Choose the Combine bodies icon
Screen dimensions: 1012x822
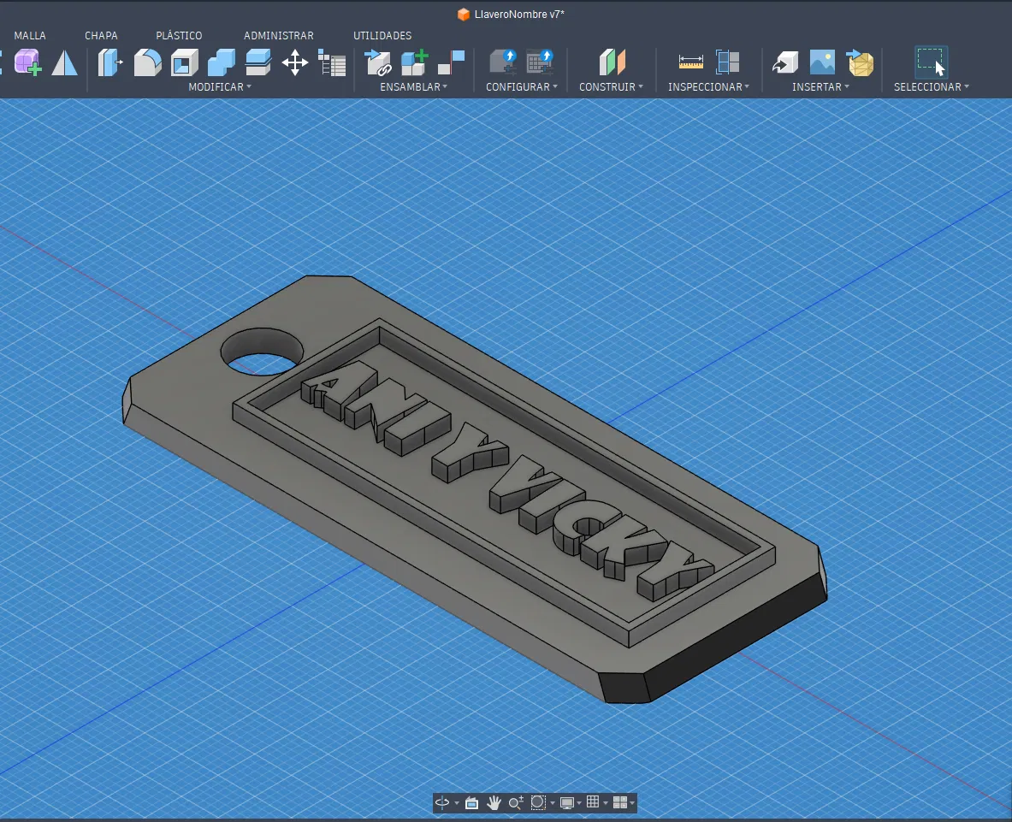pyautogui.click(x=221, y=62)
